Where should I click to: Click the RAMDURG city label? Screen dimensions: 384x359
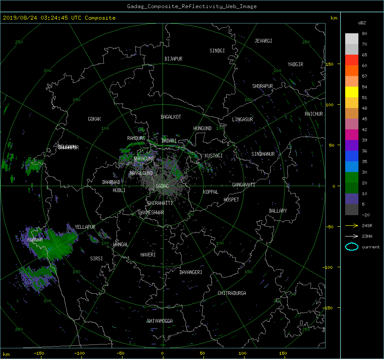[136, 138]
